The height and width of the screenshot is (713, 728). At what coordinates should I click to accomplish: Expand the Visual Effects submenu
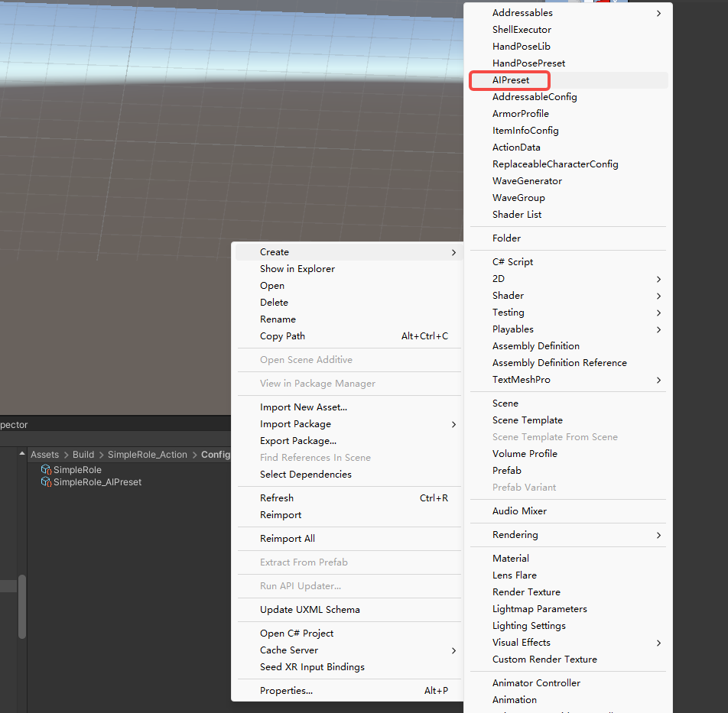coord(521,643)
